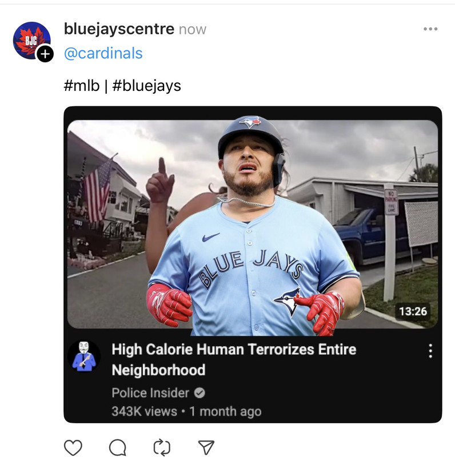Open the @cardinals mention
The height and width of the screenshot is (457, 455).
click(x=103, y=53)
